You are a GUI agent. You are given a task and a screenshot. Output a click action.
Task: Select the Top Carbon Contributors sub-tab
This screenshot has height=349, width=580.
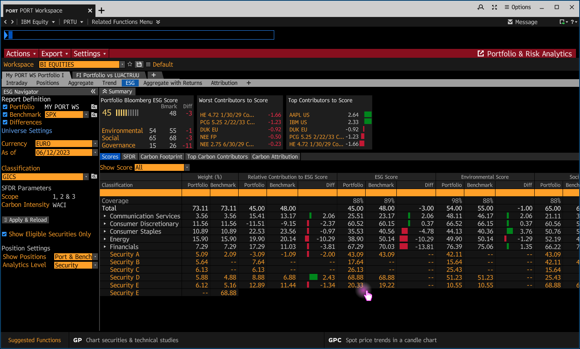point(218,157)
